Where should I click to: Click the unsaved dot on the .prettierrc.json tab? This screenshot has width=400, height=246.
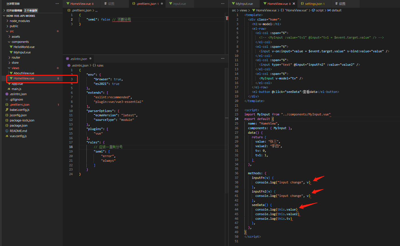[x=162, y=4]
